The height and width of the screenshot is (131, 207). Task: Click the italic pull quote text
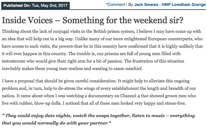tap(98, 119)
